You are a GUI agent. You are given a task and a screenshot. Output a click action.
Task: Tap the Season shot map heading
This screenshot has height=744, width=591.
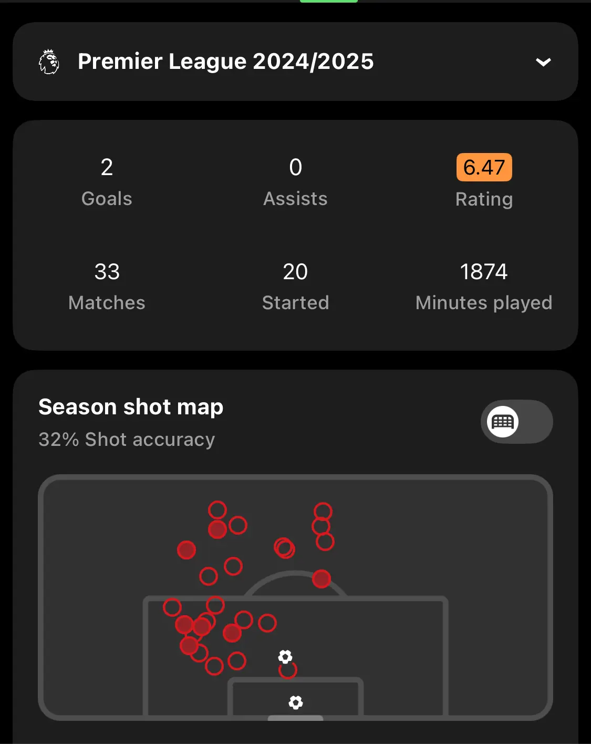tap(131, 407)
